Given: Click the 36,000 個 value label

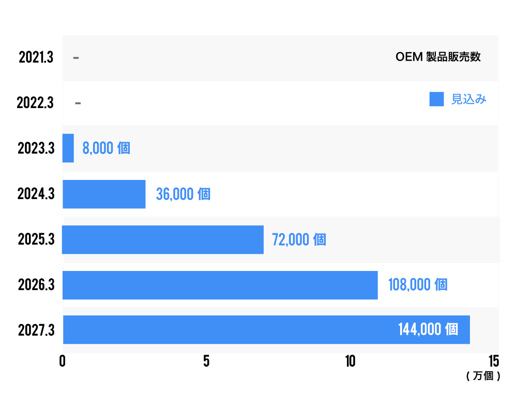Looking at the screenshot, I should [183, 194].
